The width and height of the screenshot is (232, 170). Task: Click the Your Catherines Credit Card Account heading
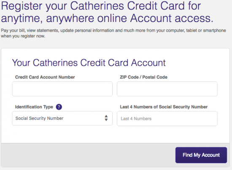[89, 63]
